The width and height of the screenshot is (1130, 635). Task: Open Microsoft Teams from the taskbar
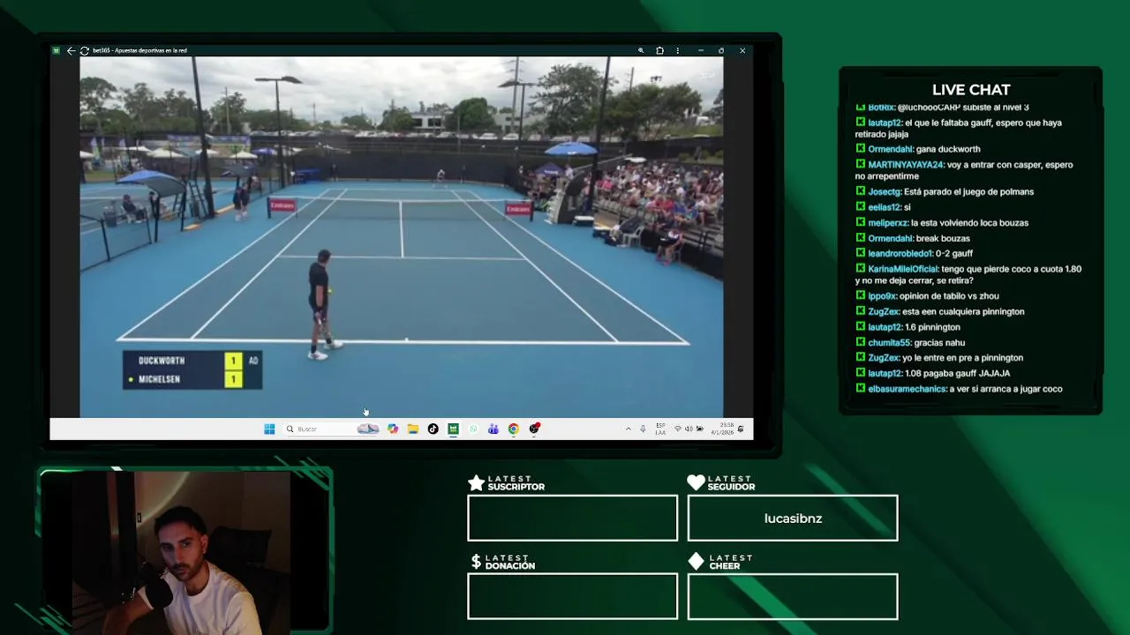[x=493, y=429]
